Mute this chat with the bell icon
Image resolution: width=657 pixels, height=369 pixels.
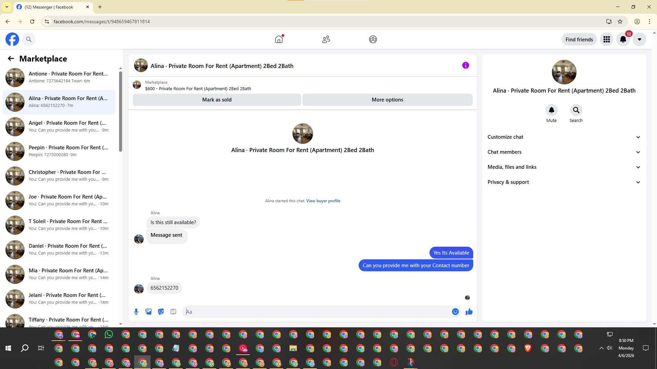tap(552, 110)
